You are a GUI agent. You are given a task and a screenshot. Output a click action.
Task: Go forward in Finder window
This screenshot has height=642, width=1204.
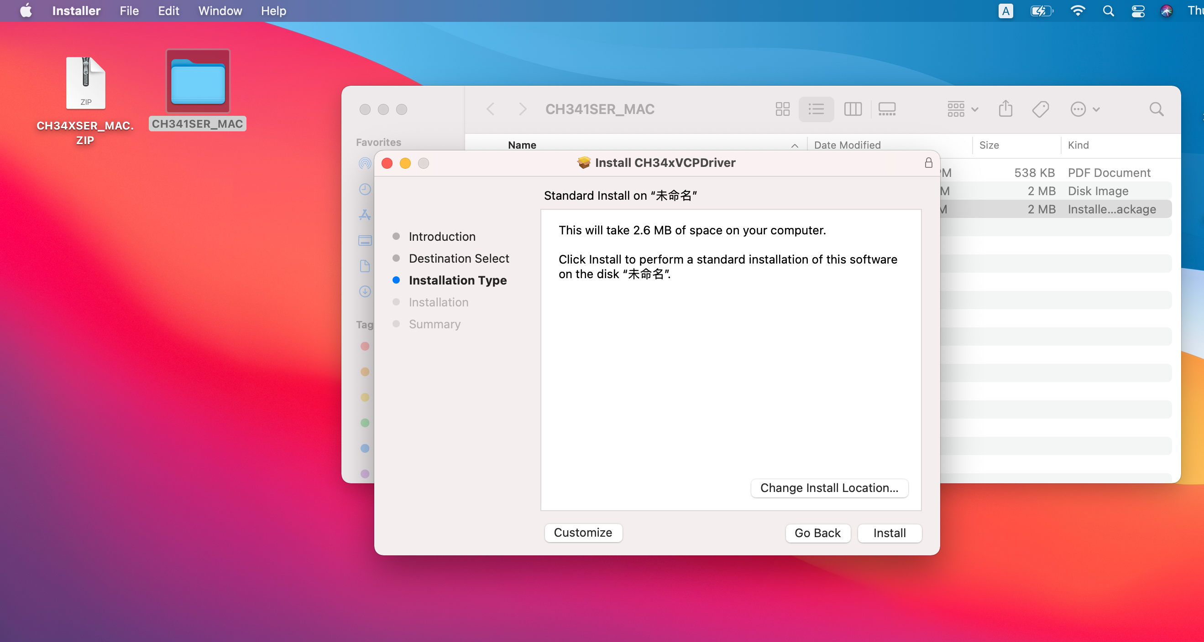(x=523, y=109)
